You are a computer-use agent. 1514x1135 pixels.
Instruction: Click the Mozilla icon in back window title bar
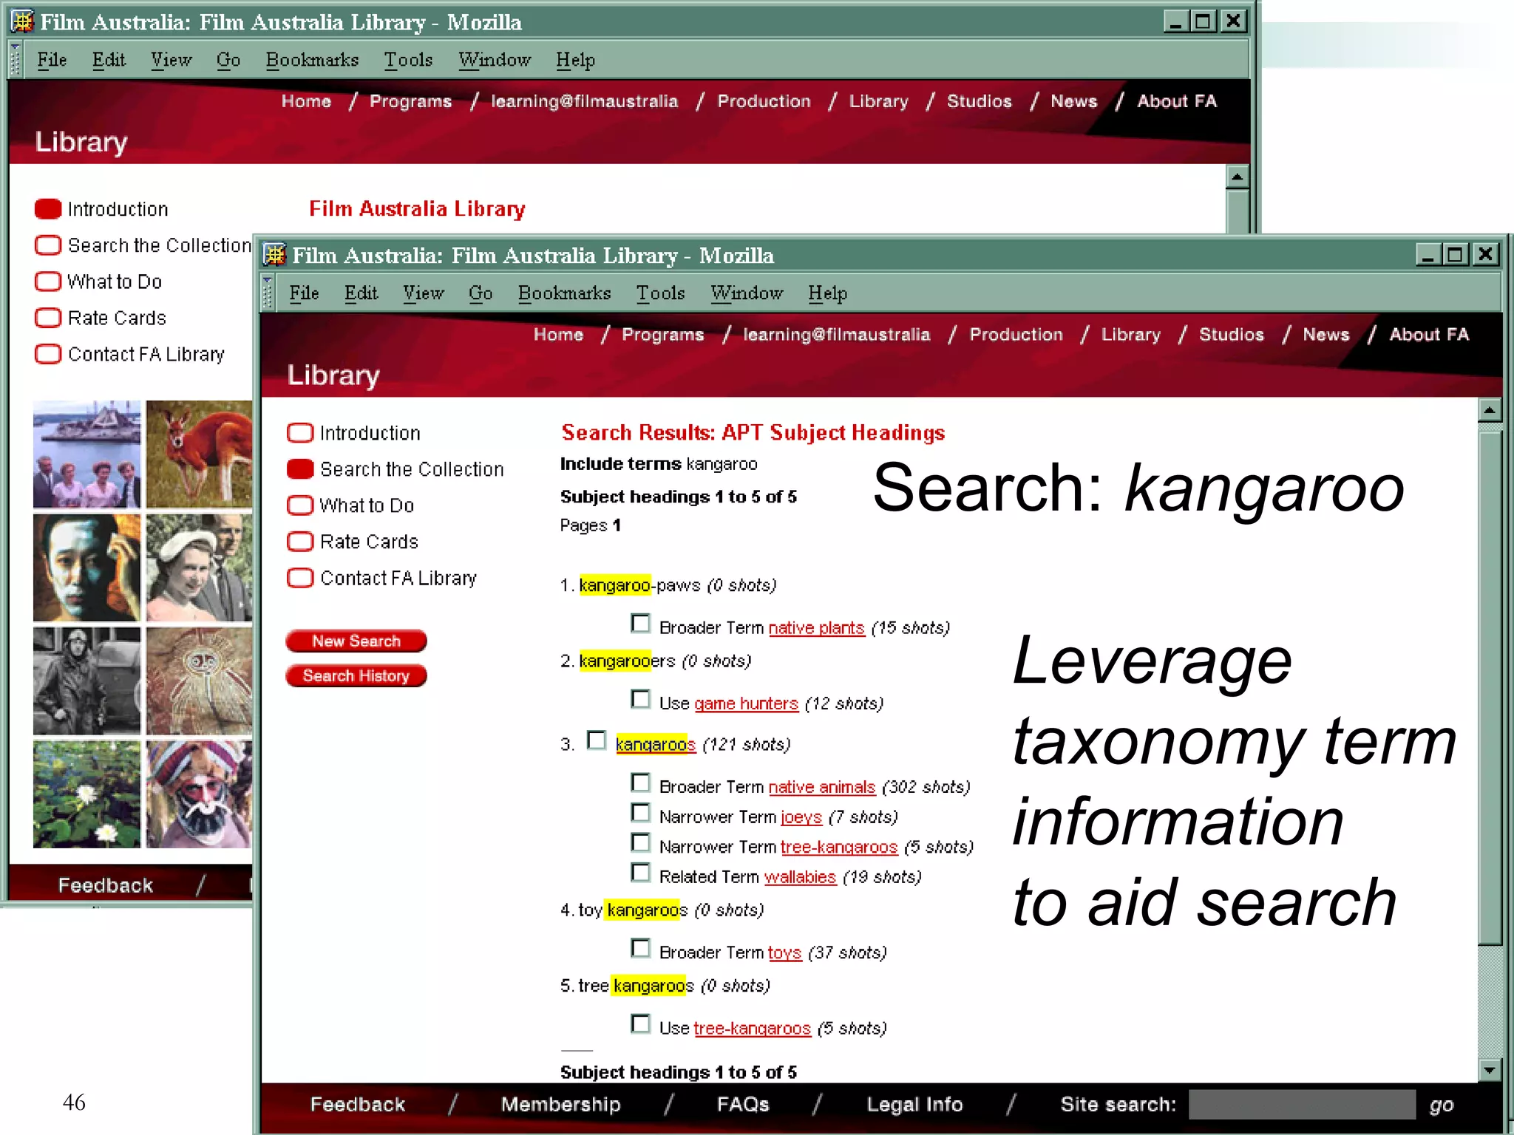(23, 21)
